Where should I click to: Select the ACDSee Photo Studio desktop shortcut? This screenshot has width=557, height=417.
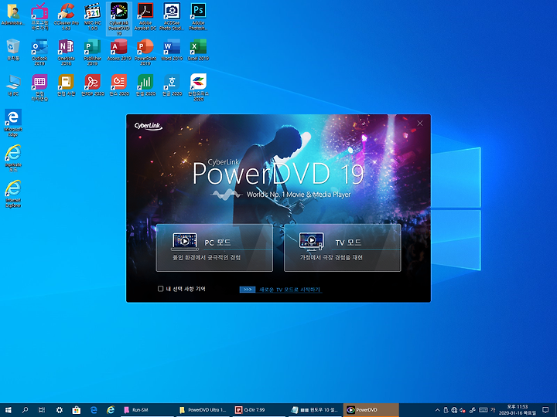[x=172, y=16]
